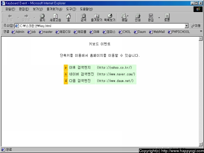Click the Print (인쇄) toolbar icon
This screenshot has height=153, width=204.
[x=138, y=17]
